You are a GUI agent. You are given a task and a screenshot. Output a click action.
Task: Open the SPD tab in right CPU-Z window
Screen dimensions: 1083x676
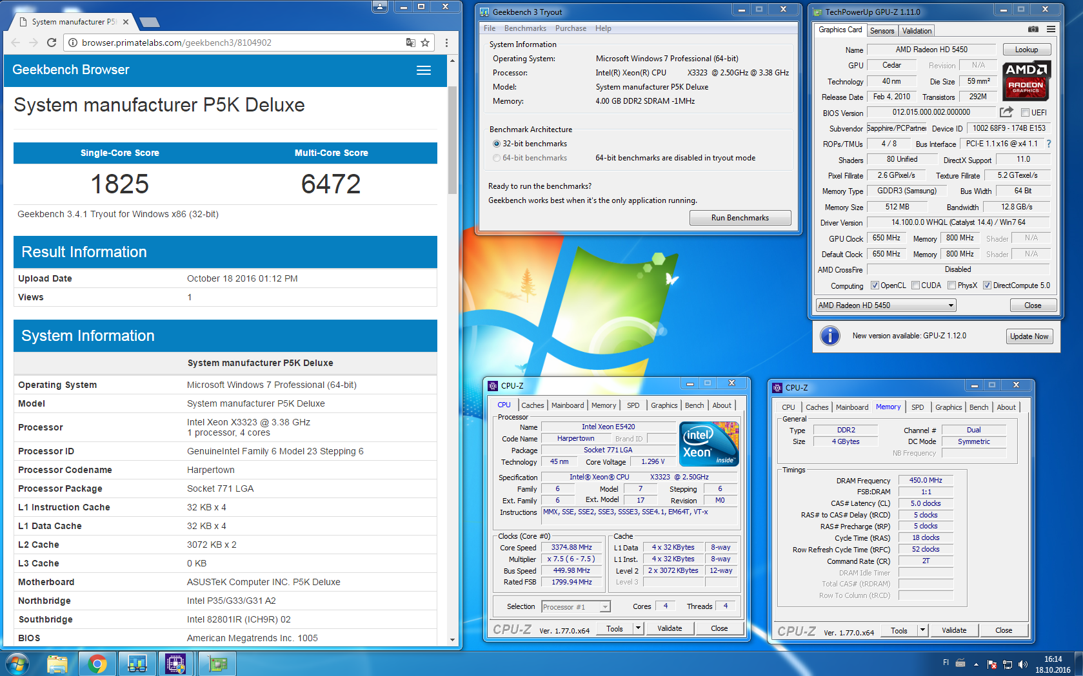[917, 407]
